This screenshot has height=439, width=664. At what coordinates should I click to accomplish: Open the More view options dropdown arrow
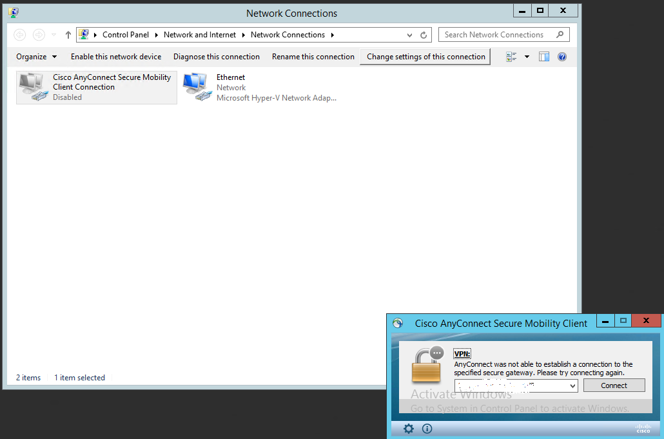tap(527, 57)
